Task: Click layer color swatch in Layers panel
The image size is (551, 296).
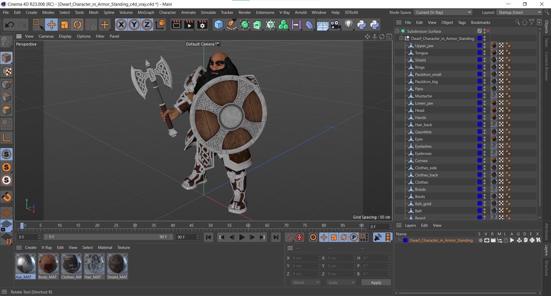Action: [x=405, y=240]
